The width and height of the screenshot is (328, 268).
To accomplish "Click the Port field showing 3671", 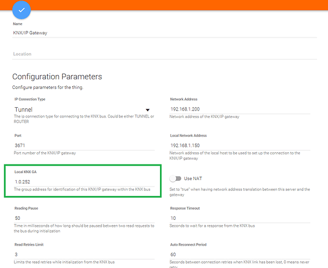I will tap(81, 146).
